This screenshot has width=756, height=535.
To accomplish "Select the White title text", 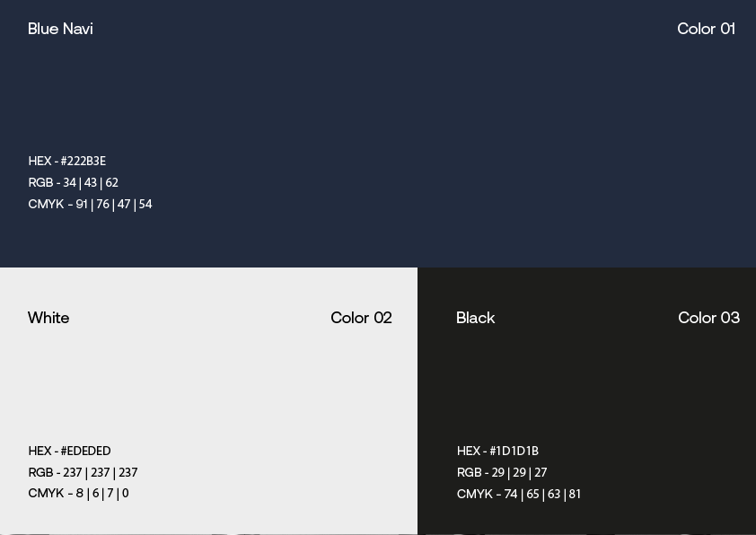I will (48, 318).
